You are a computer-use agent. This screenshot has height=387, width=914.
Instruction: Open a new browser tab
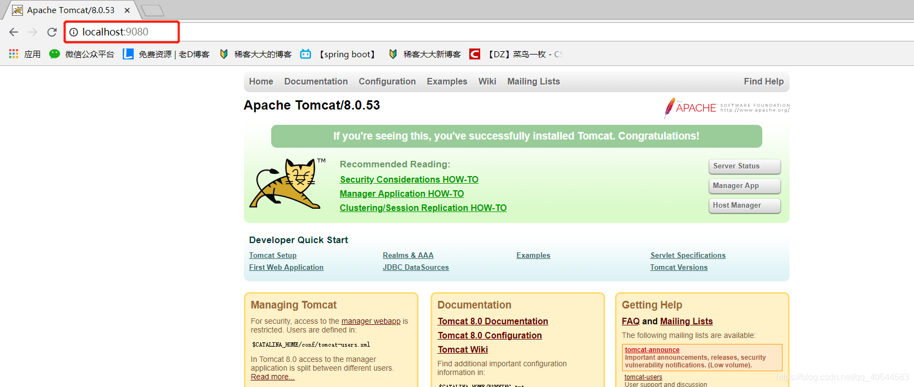click(x=152, y=10)
